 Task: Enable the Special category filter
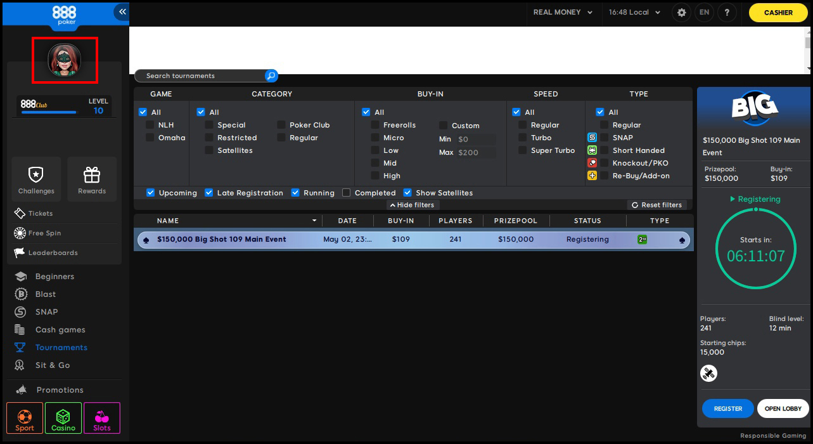click(x=209, y=125)
